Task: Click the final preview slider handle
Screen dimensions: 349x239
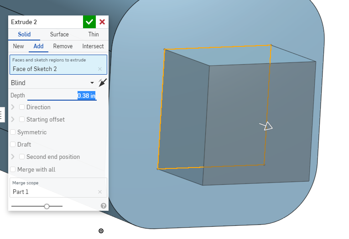Action: point(47,206)
